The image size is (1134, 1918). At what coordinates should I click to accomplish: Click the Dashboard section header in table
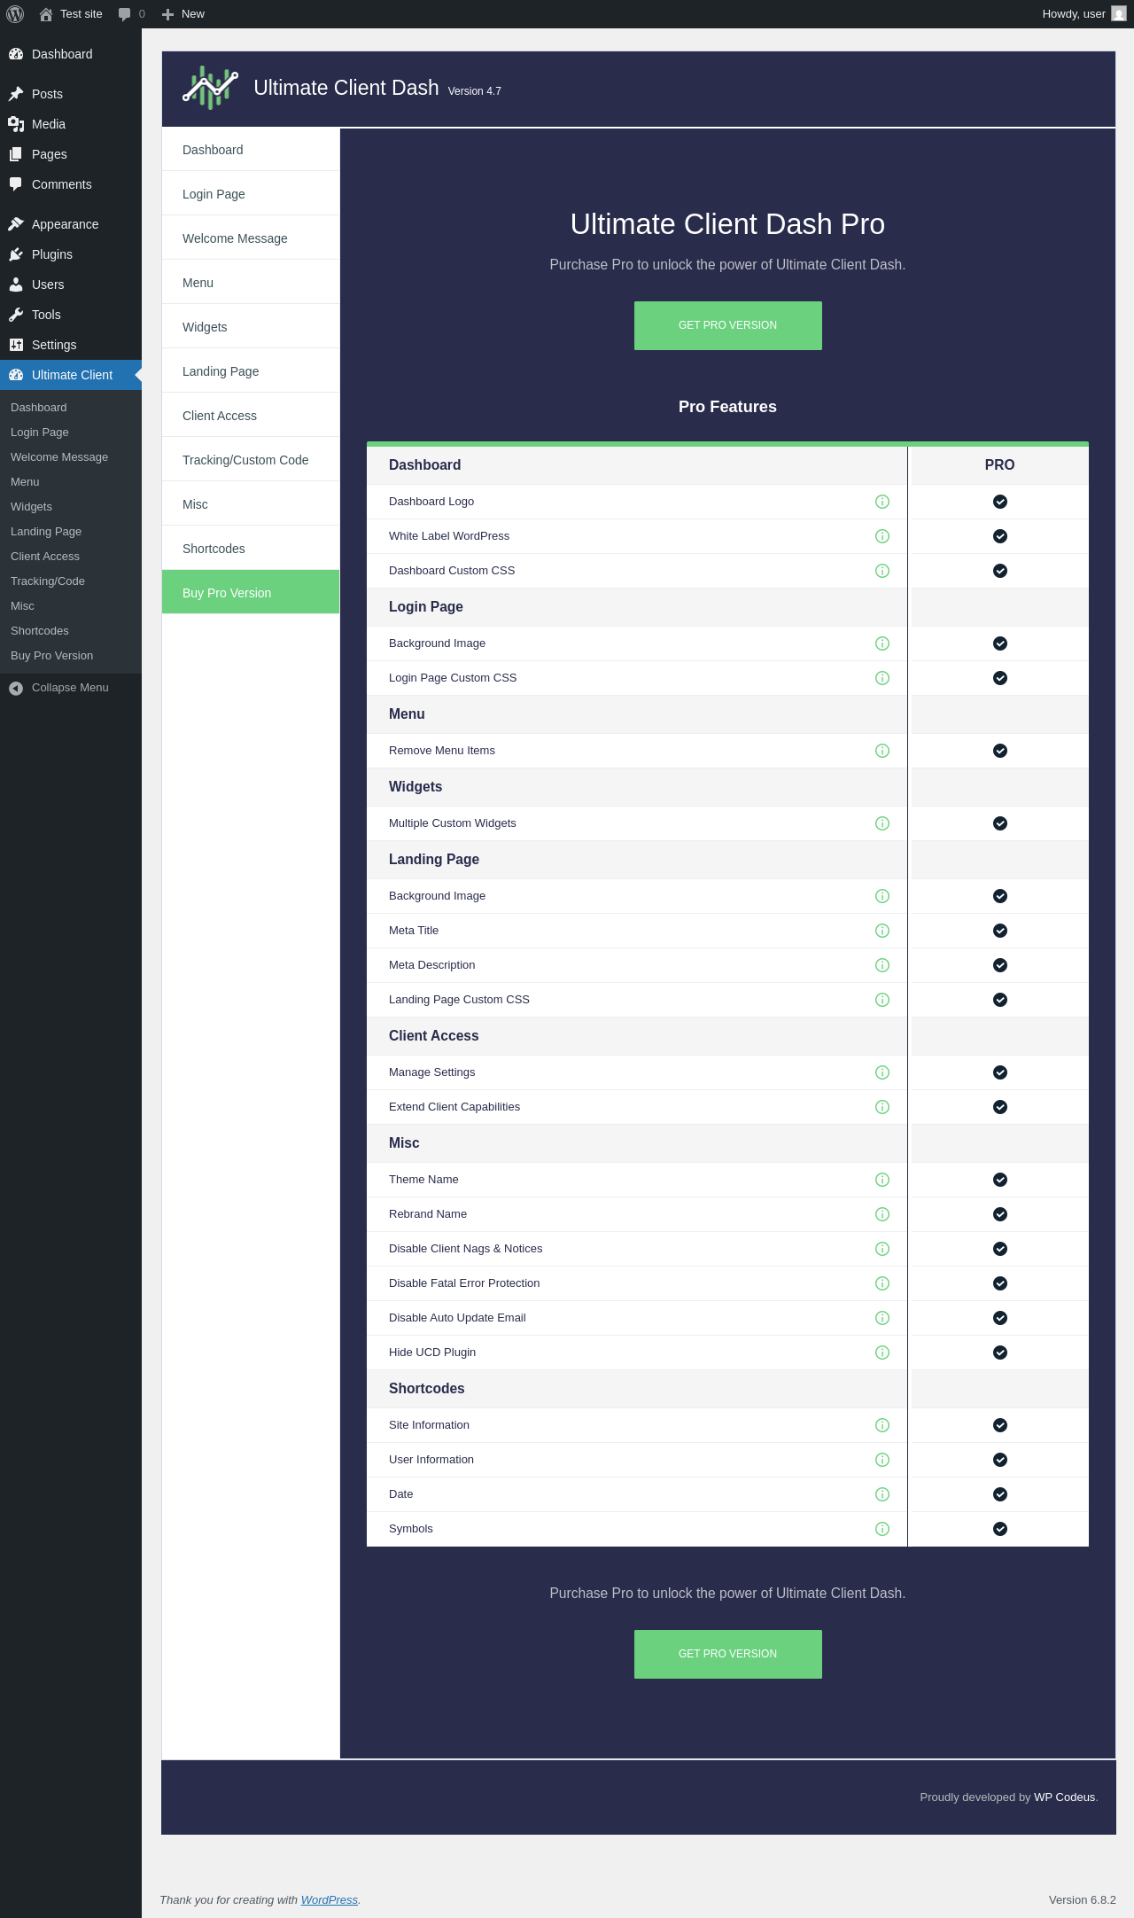[x=424, y=465]
